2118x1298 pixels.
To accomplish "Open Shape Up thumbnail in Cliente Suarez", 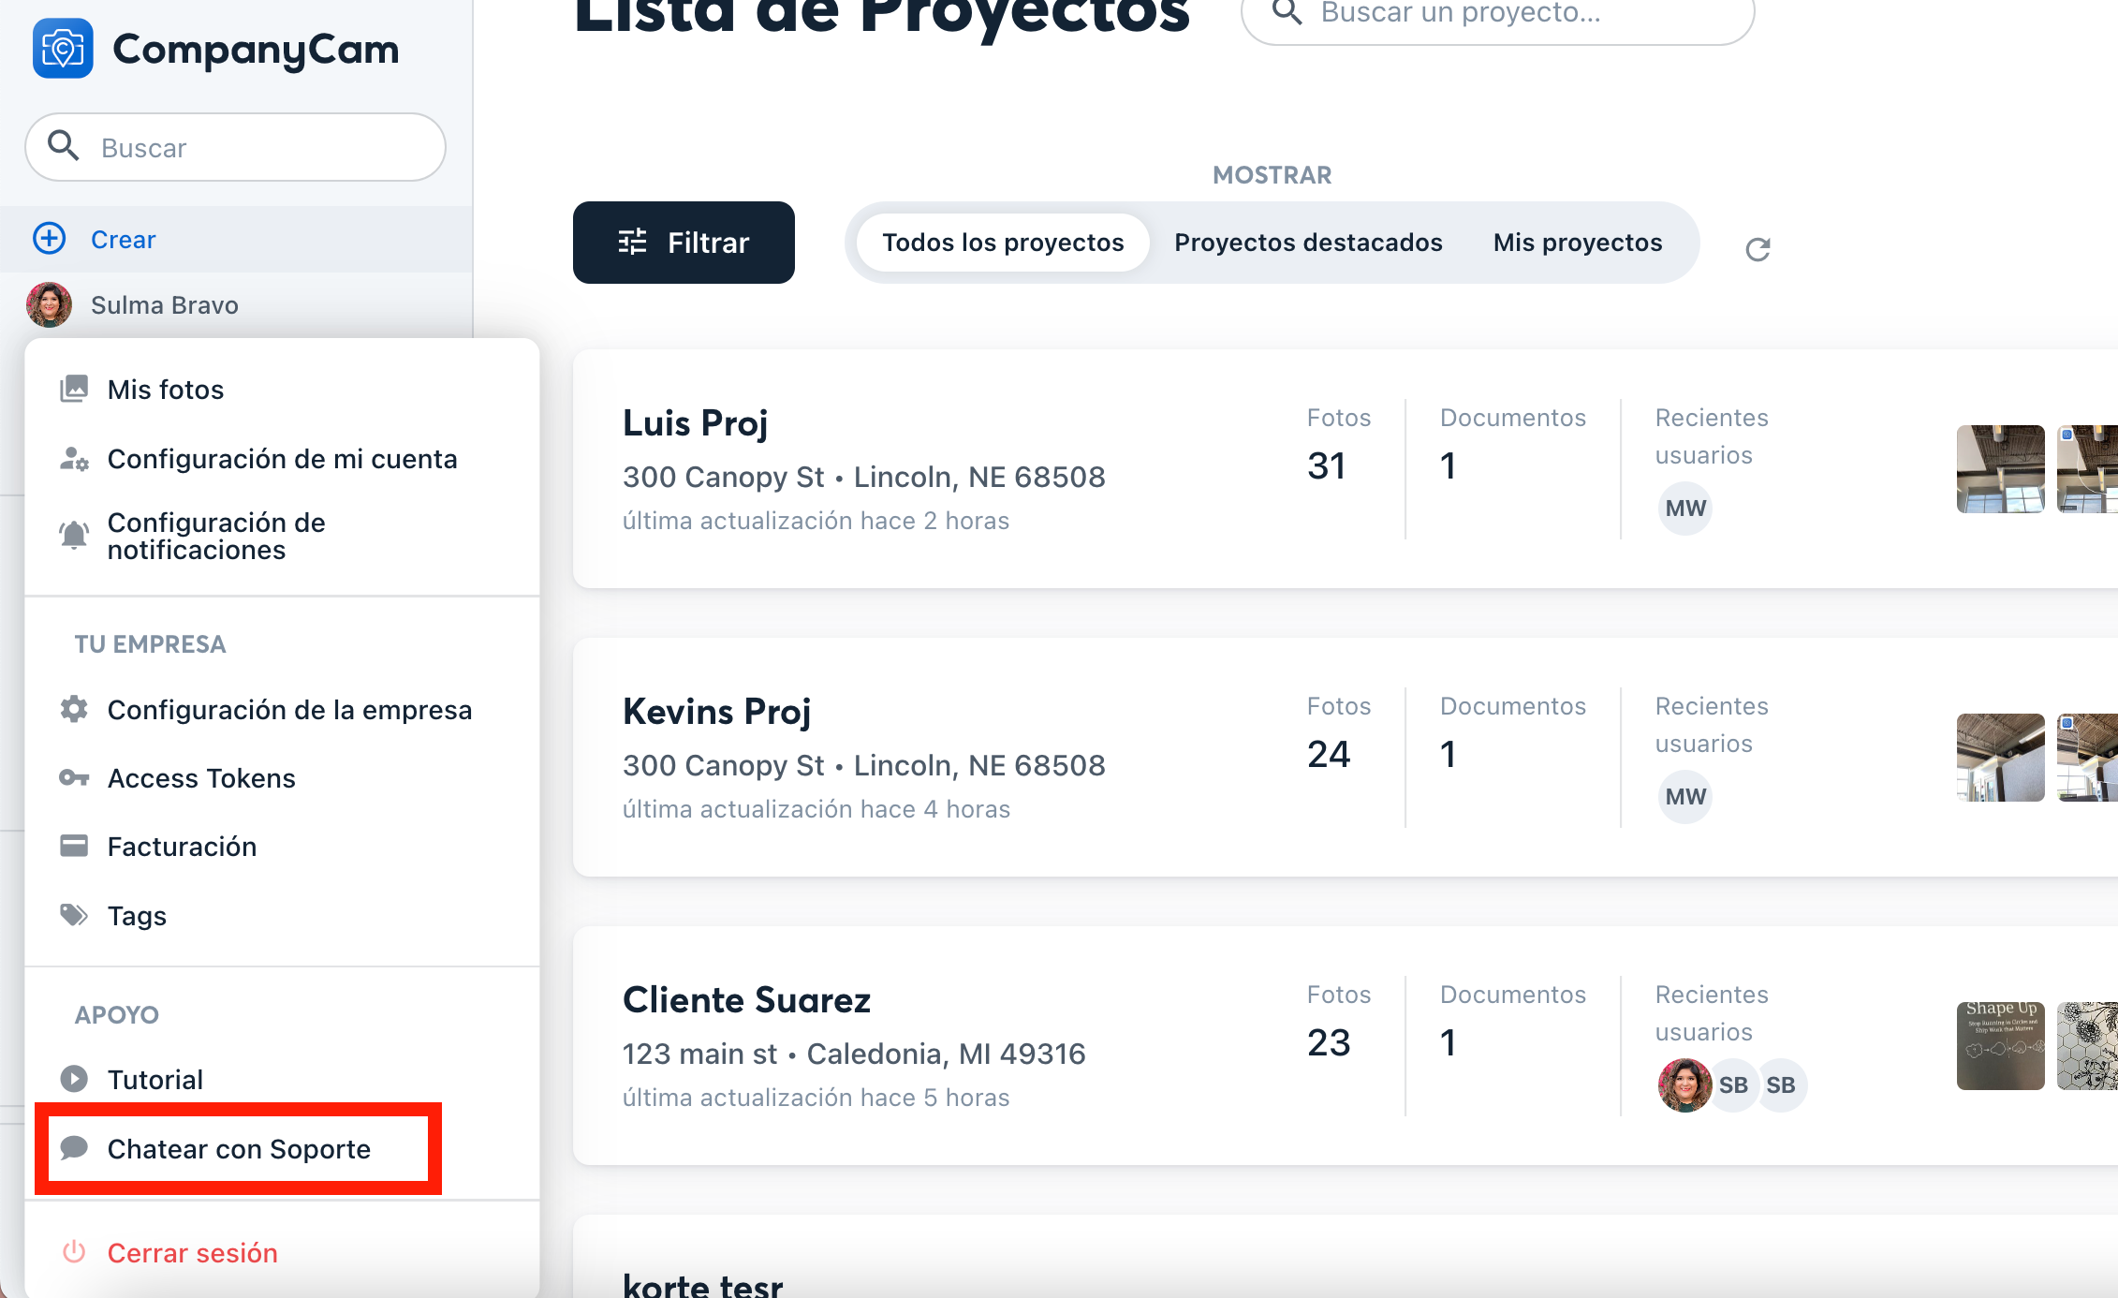I will pos(2000,1045).
